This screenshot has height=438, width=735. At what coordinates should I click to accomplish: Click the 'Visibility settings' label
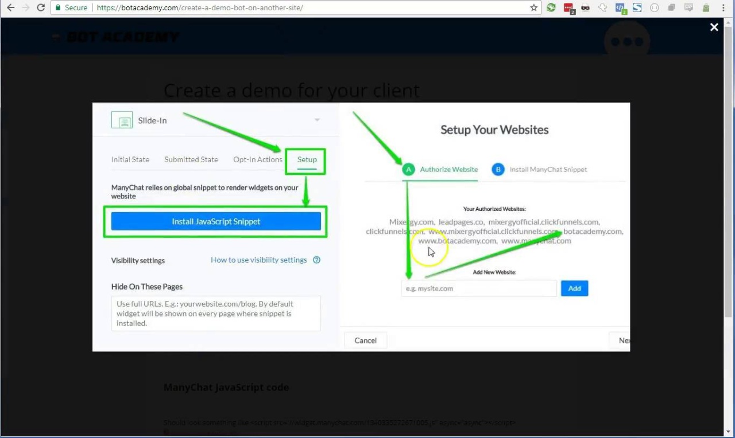pyautogui.click(x=138, y=260)
